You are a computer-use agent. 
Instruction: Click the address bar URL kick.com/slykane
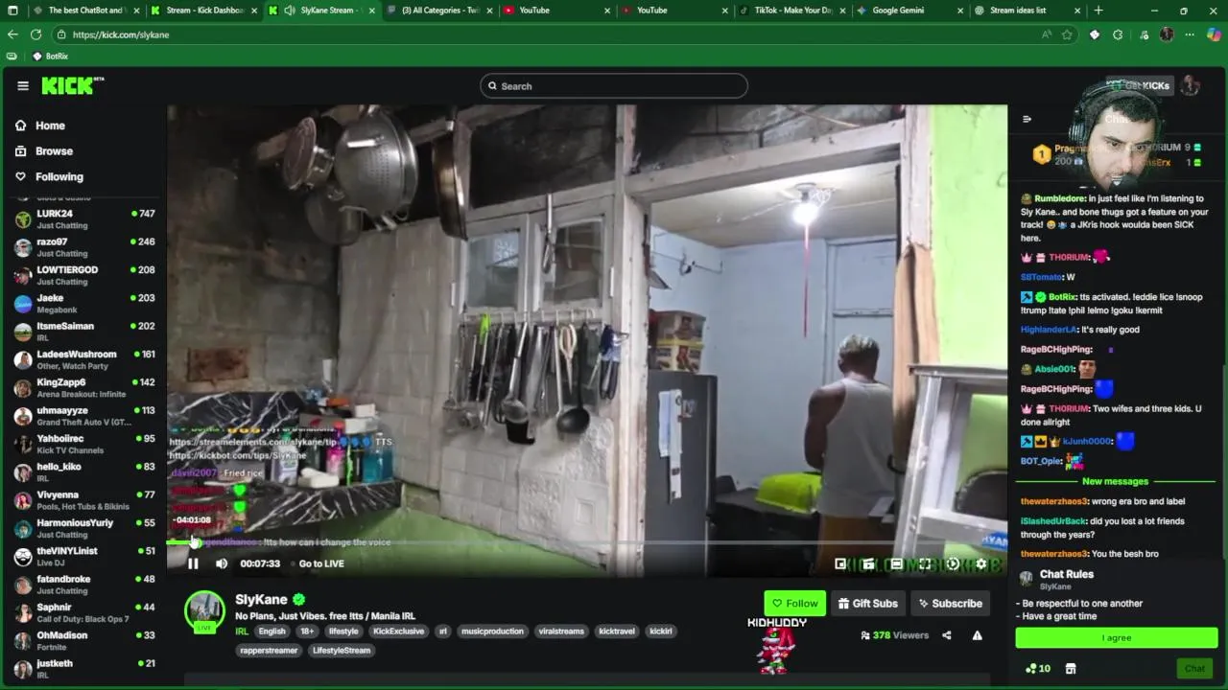click(121, 34)
